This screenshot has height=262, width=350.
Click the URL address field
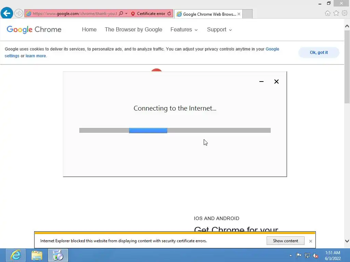click(x=75, y=14)
